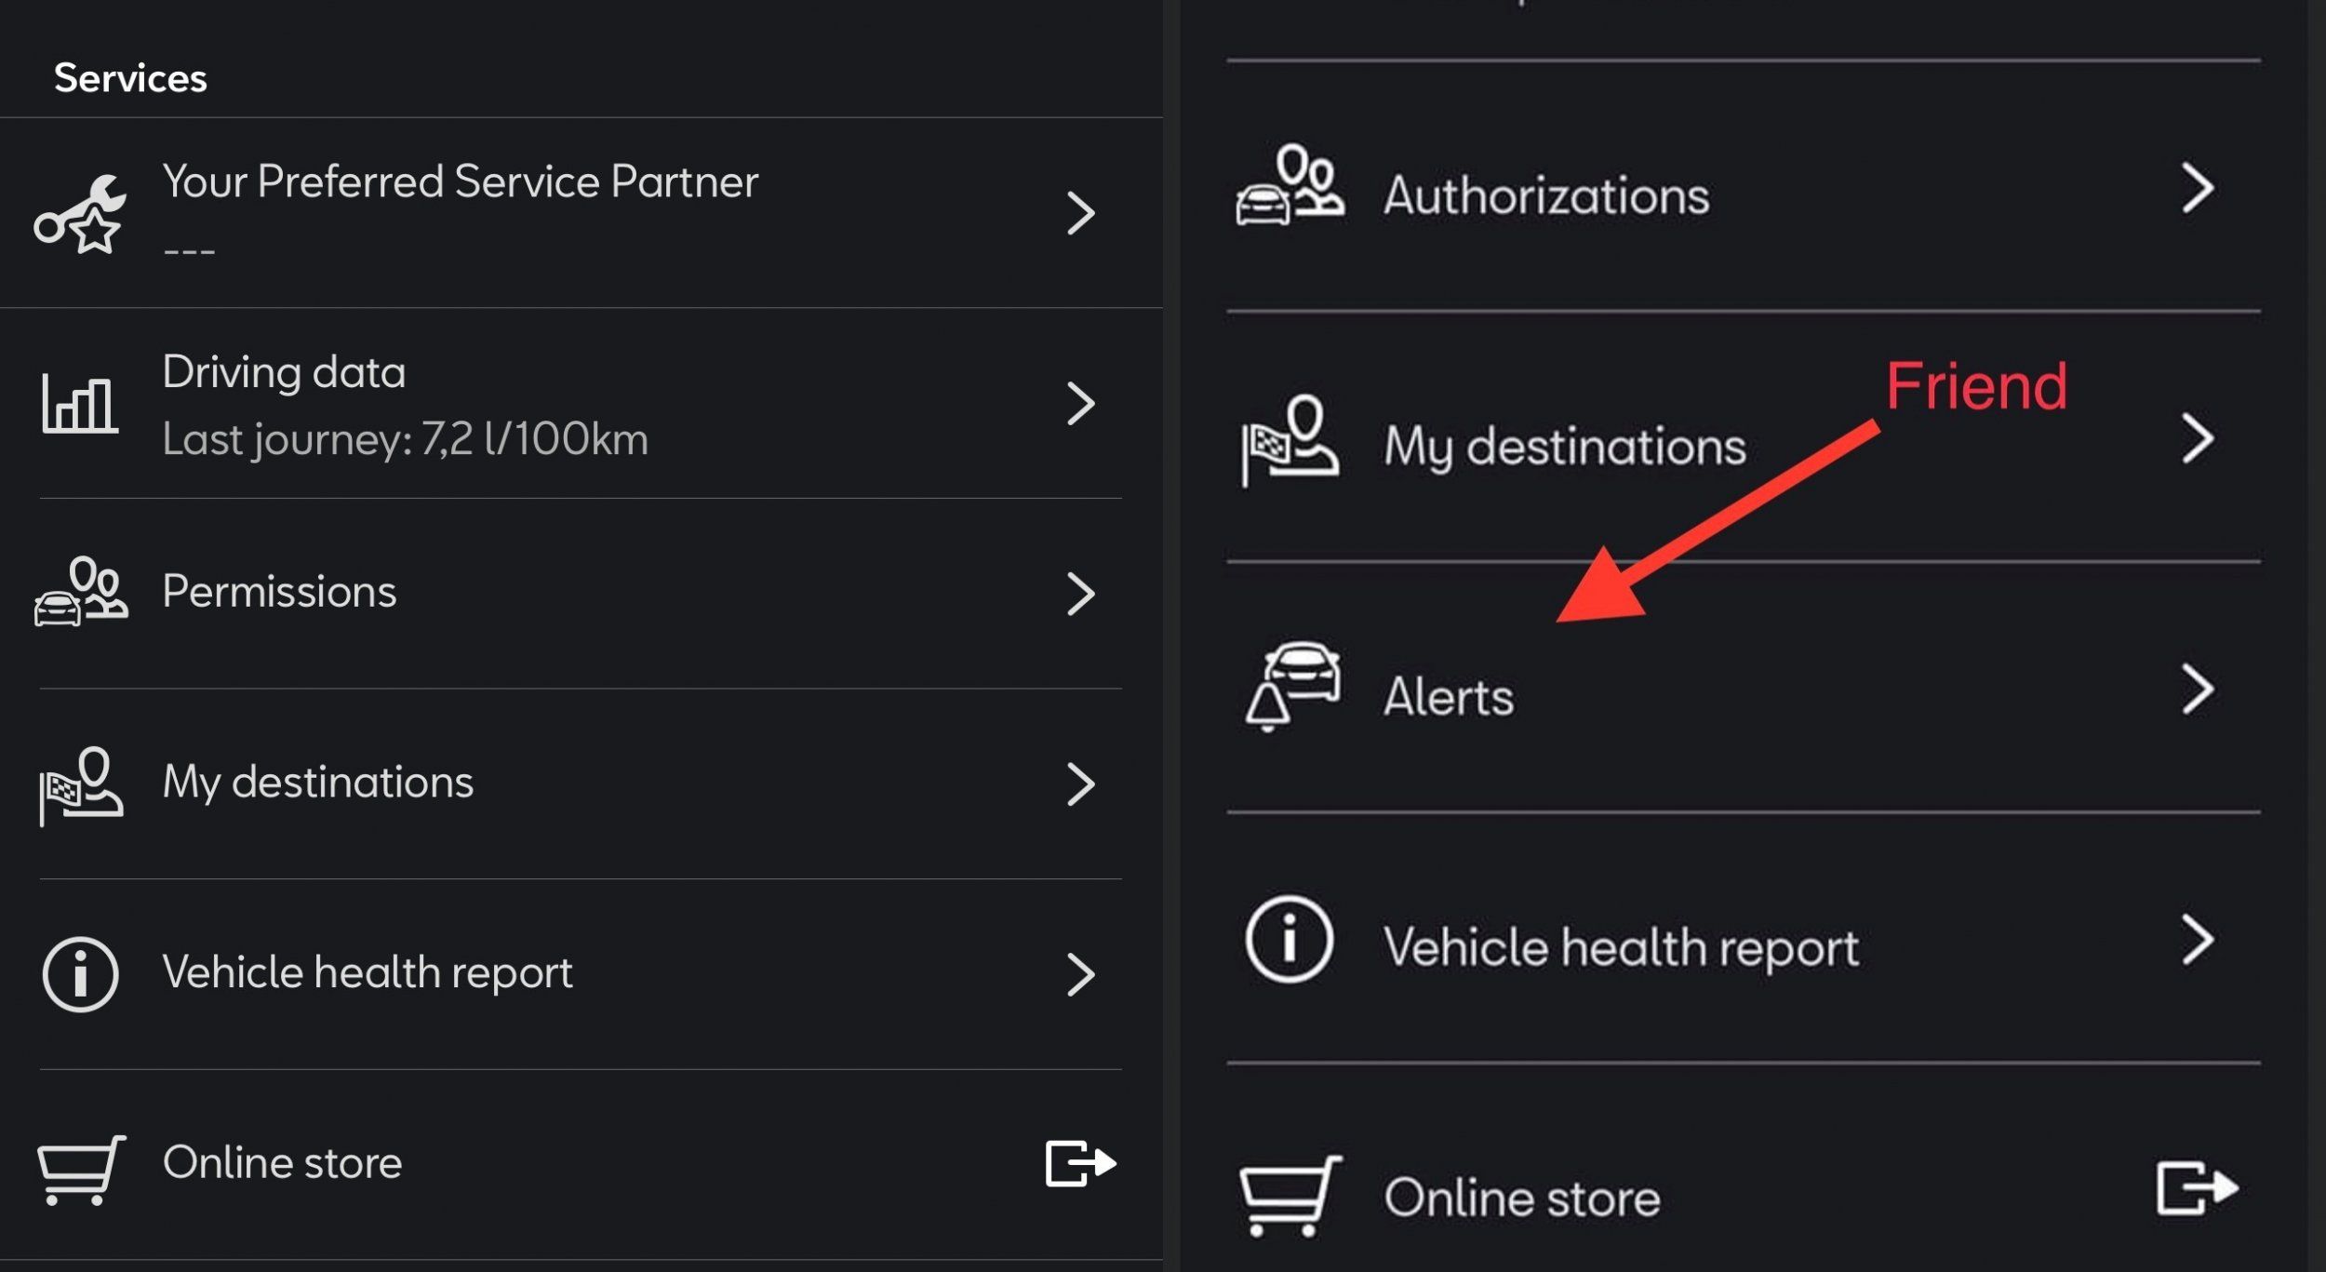The image size is (2326, 1272).
Task: Click the wrench and star service partner icon
Action: [x=79, y=215]
